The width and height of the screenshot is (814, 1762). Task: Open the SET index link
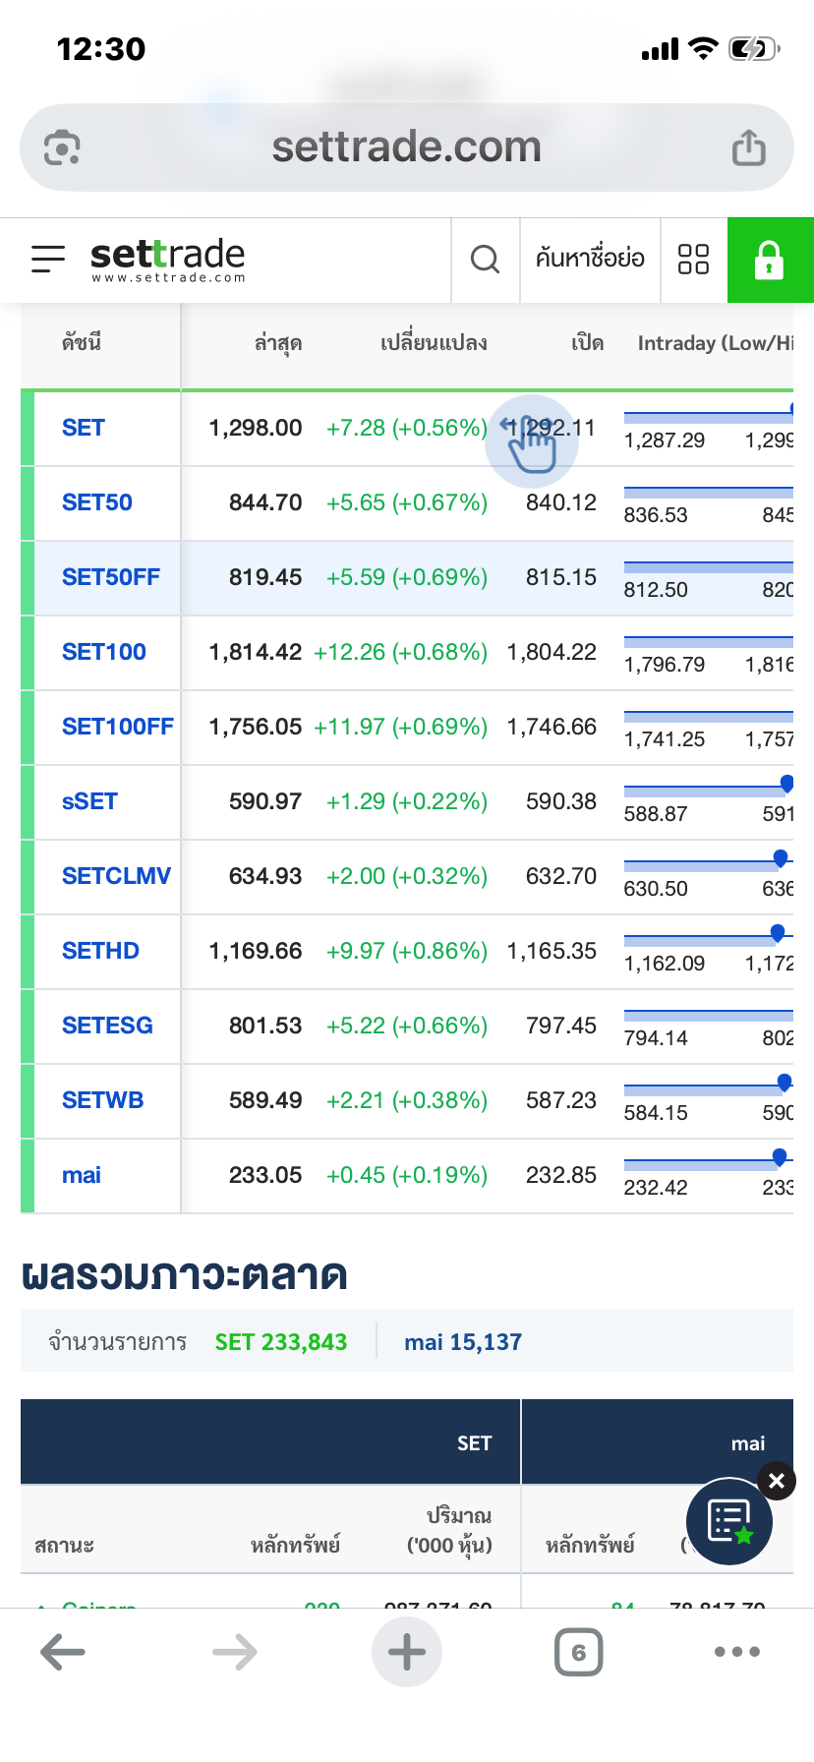click(x=84, y=428)
